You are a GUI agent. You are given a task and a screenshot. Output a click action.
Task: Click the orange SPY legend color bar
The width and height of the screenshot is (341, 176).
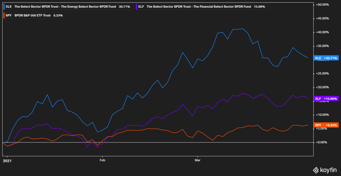3,15
